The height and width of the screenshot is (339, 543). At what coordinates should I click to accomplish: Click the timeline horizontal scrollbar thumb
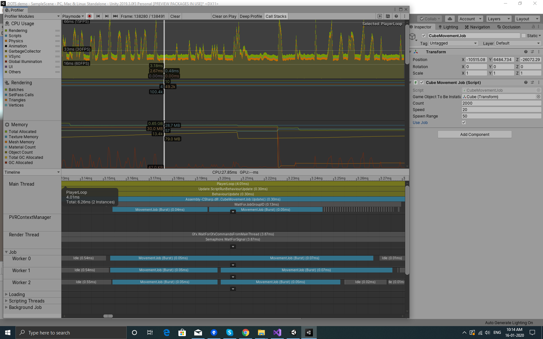pos(108,316)
